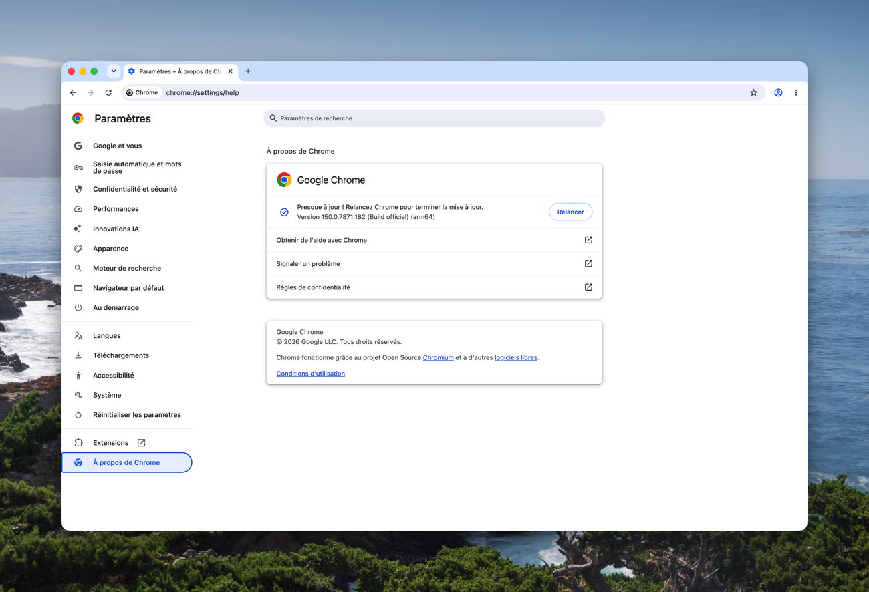Click the Chrome logo beside Paramètres heading
This screenshot has width=869, height=592.
click(x=78, y=118)
